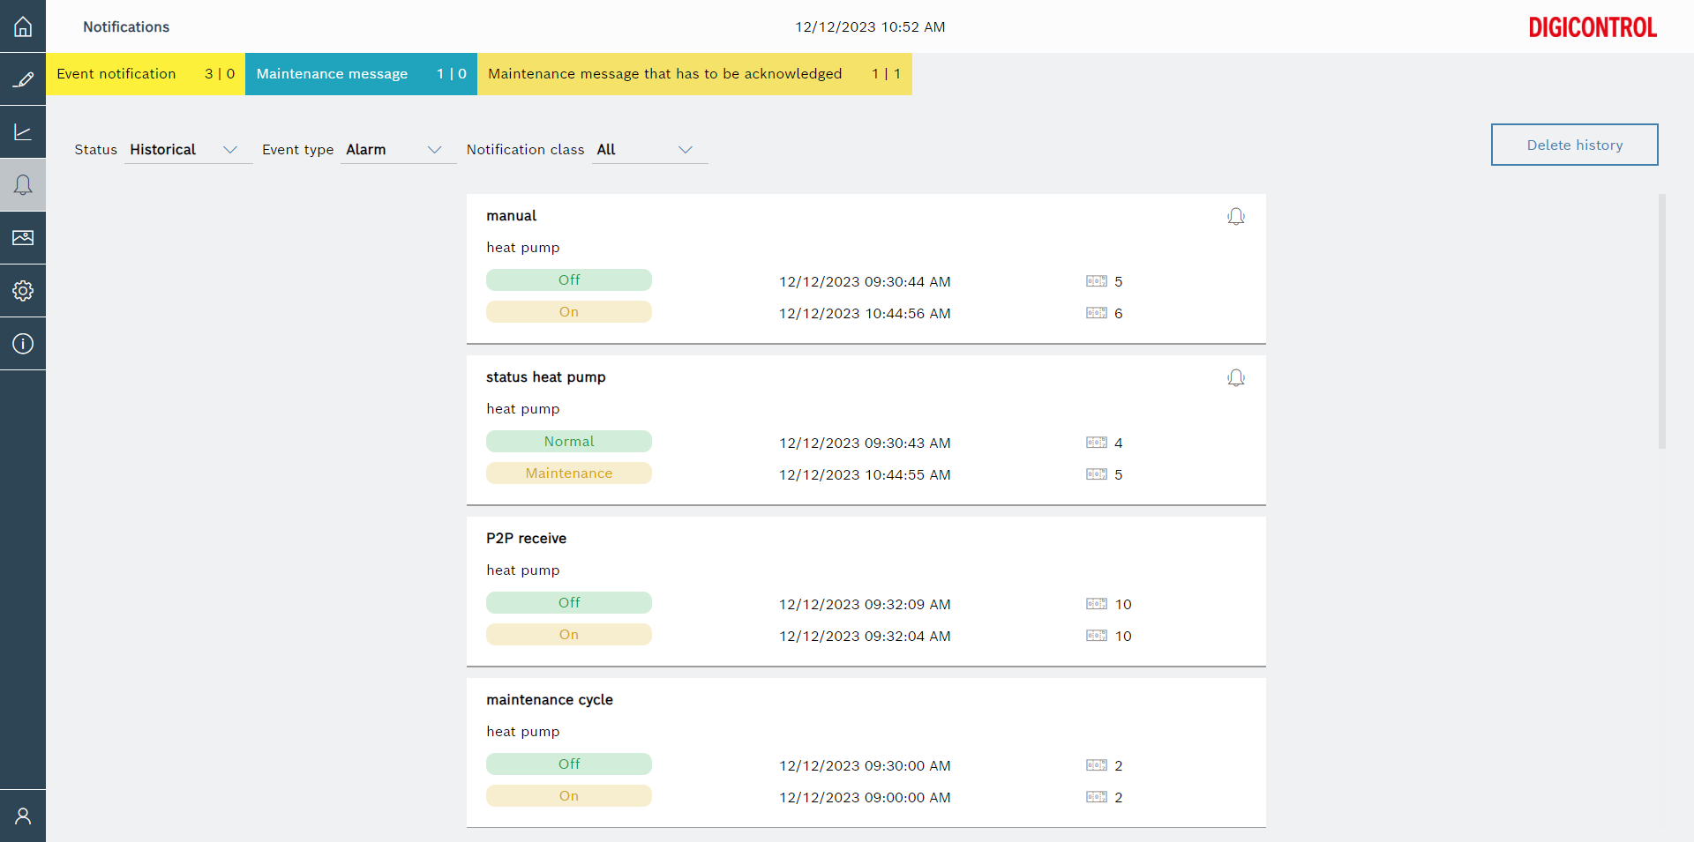
Task: Open the settings gear in sidebar
Action: coord(23,291)
